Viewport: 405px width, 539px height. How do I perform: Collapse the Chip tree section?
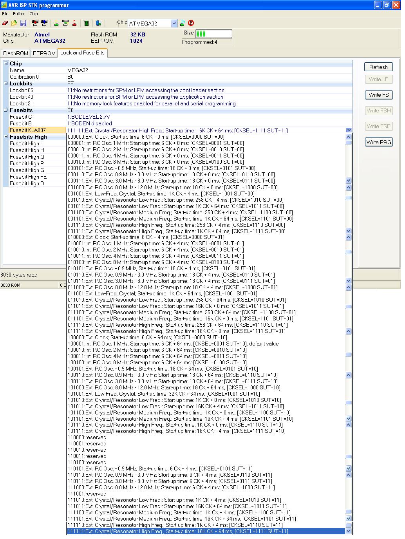click(6, 63)
